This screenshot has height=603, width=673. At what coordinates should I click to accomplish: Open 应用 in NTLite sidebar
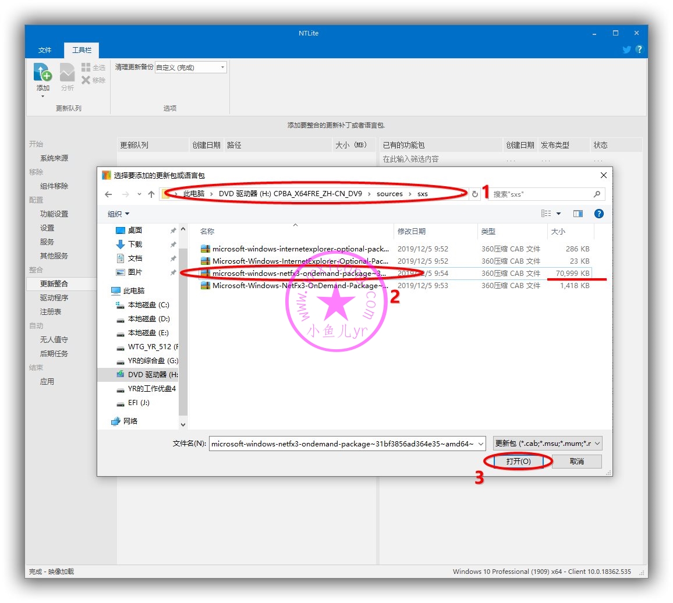[x=47, y=382]
